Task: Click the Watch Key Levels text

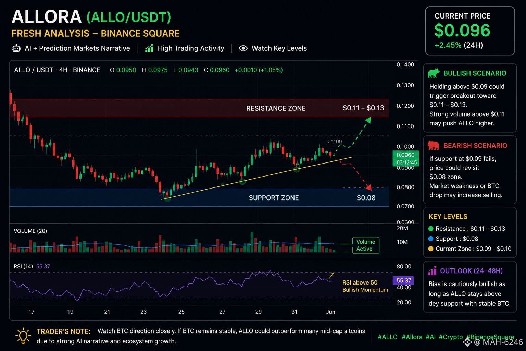Action: pyautogui.click(x=279, y=48)
